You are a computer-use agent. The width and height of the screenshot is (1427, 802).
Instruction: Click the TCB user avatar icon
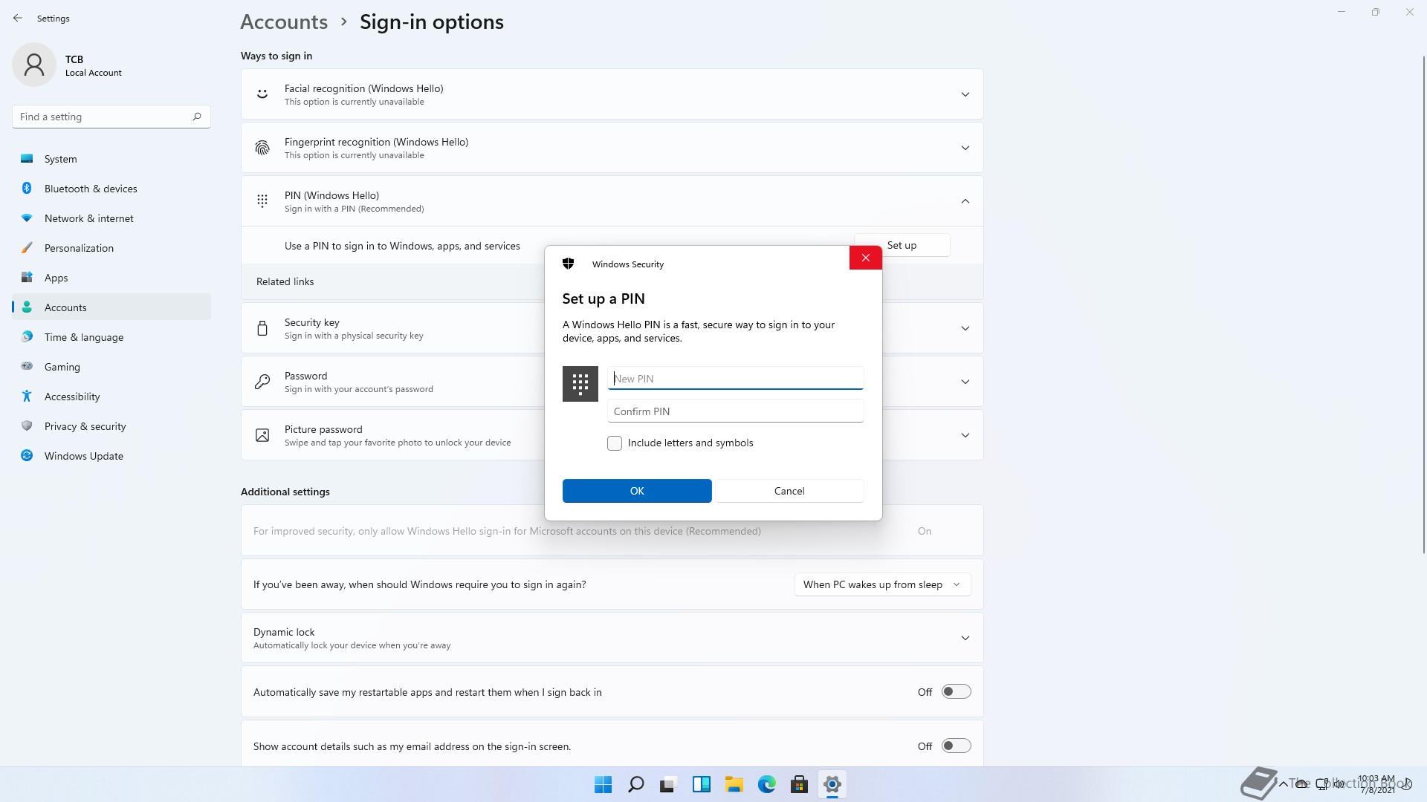(34, 65)
